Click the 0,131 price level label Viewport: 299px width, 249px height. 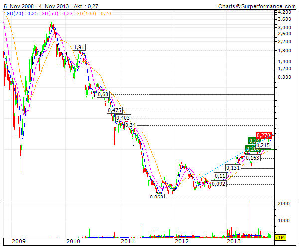coord(233,168)
